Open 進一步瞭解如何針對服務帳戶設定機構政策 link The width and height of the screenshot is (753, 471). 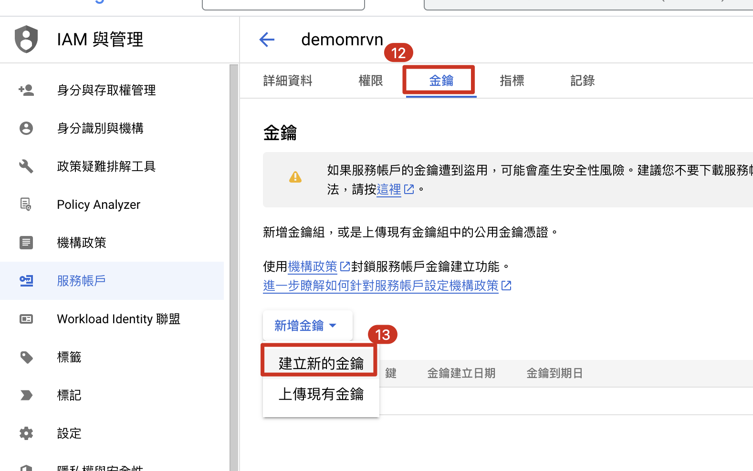381,286
